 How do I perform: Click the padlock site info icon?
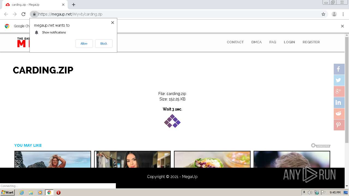(34, 14)
